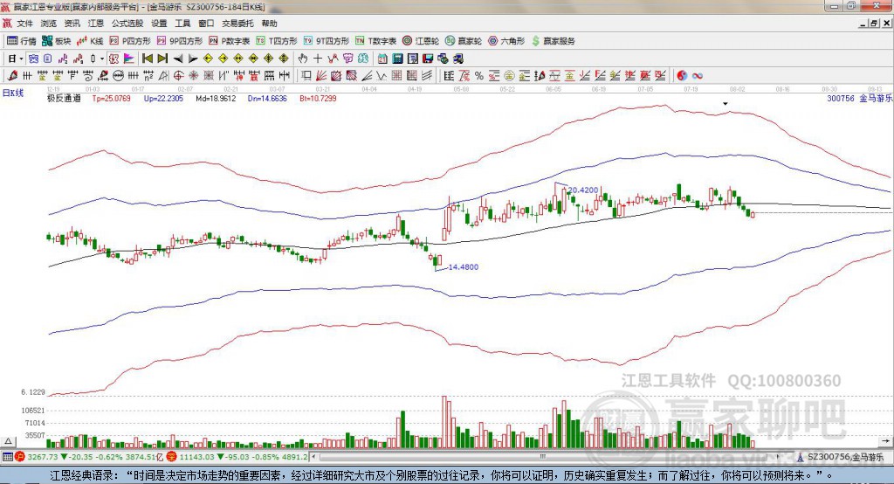Click the 日K线 label

coord(13,93)
